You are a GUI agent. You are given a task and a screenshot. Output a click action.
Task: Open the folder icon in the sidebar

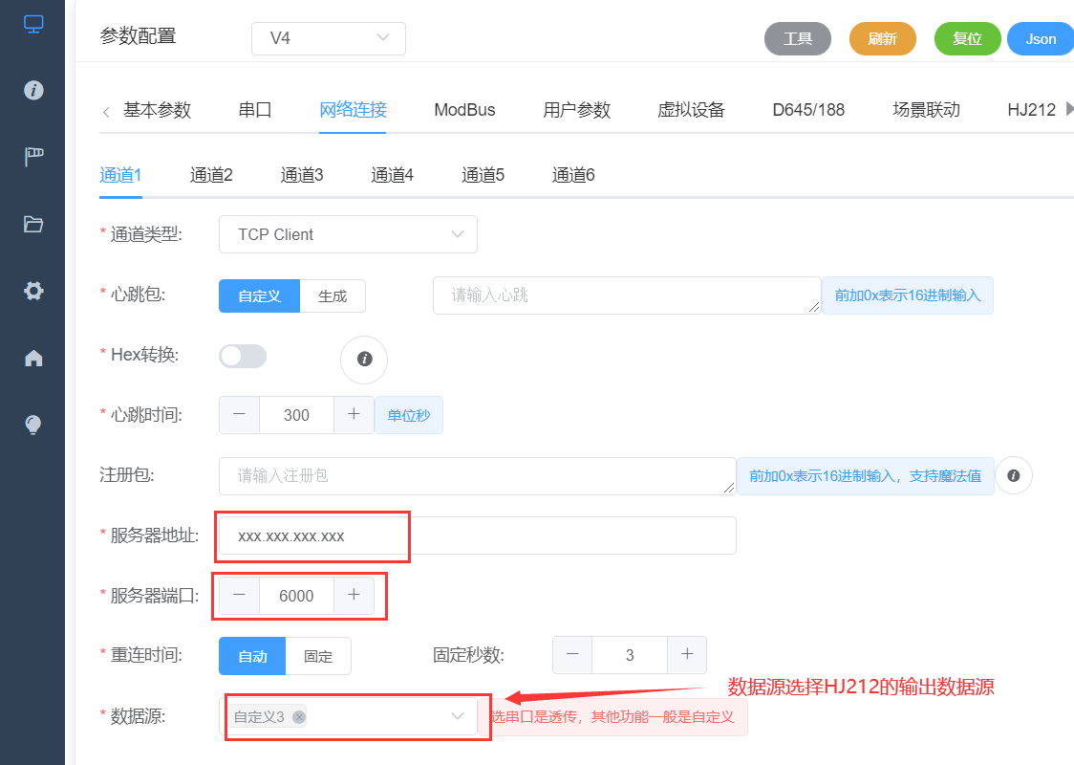(x=32, y=224)
